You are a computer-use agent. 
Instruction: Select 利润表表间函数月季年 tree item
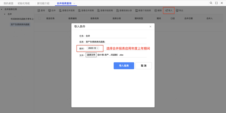[x=22, y=19]
